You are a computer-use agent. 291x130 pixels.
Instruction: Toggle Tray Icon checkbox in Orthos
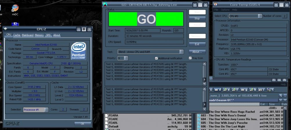tap(190, 58)
